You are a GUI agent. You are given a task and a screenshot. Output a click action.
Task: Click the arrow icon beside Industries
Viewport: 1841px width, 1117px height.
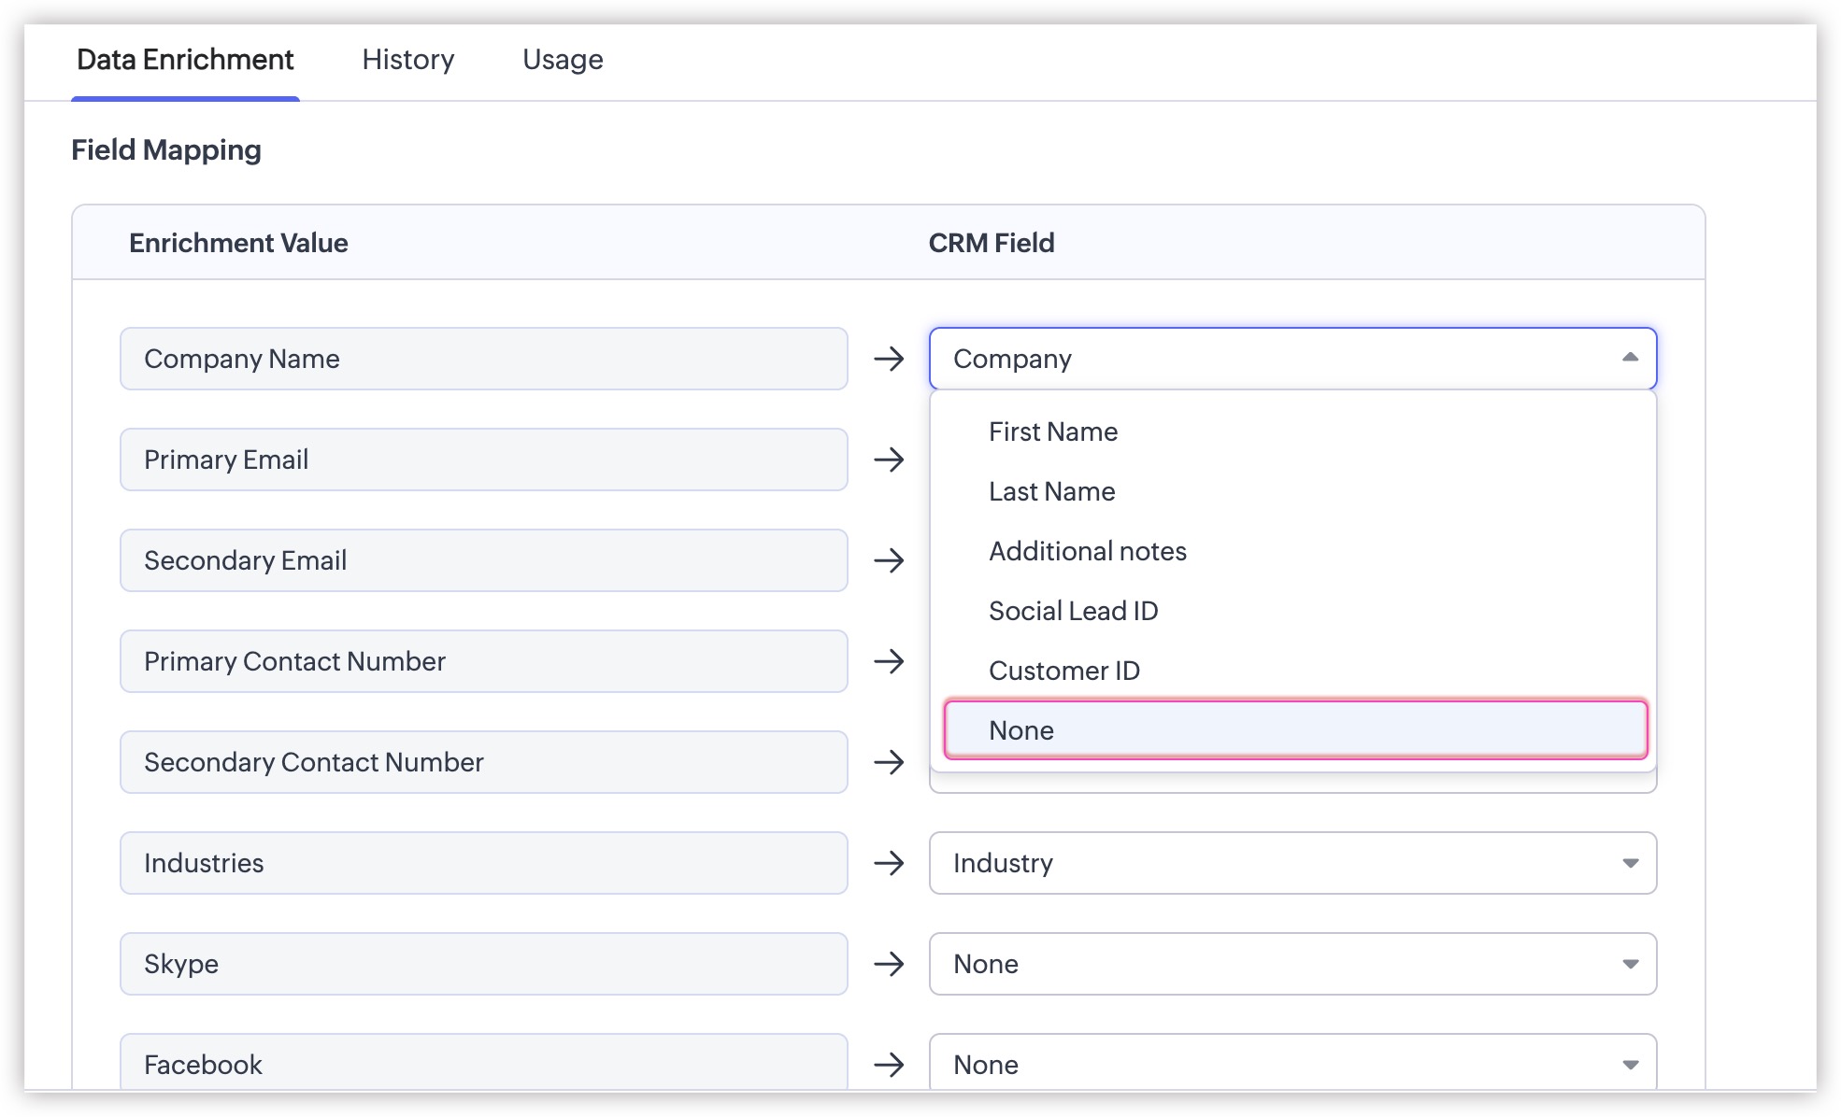[x=889, y=863]
